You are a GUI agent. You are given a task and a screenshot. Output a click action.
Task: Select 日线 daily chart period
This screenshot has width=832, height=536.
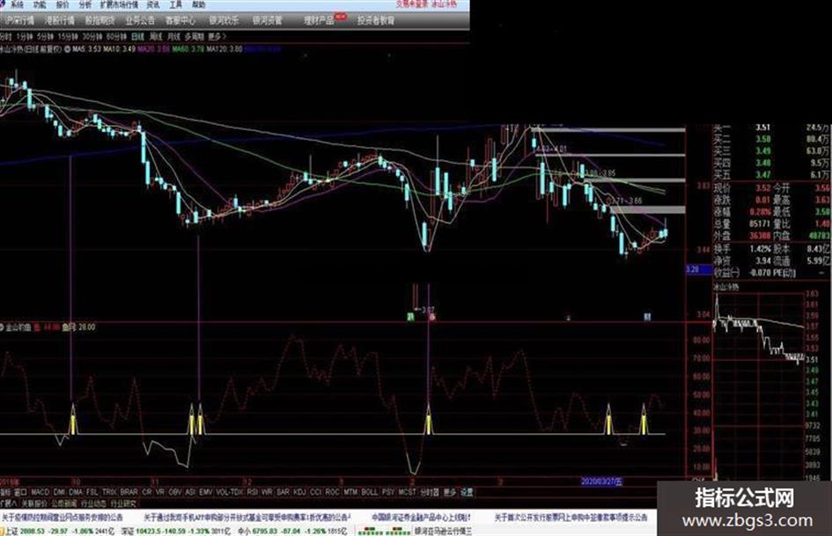pos(138,37)
